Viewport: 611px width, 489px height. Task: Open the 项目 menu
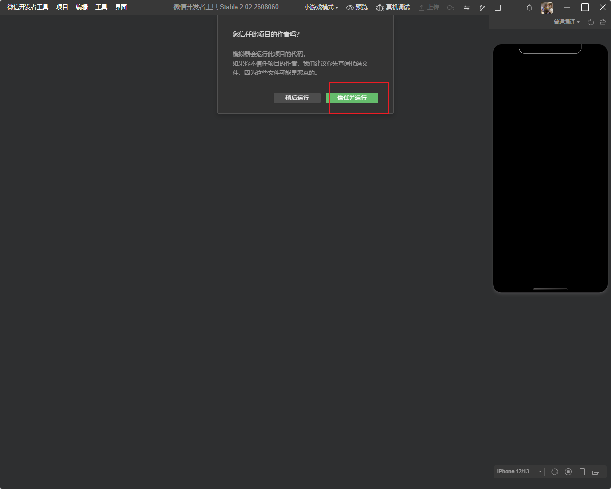(x=62, y=7)
